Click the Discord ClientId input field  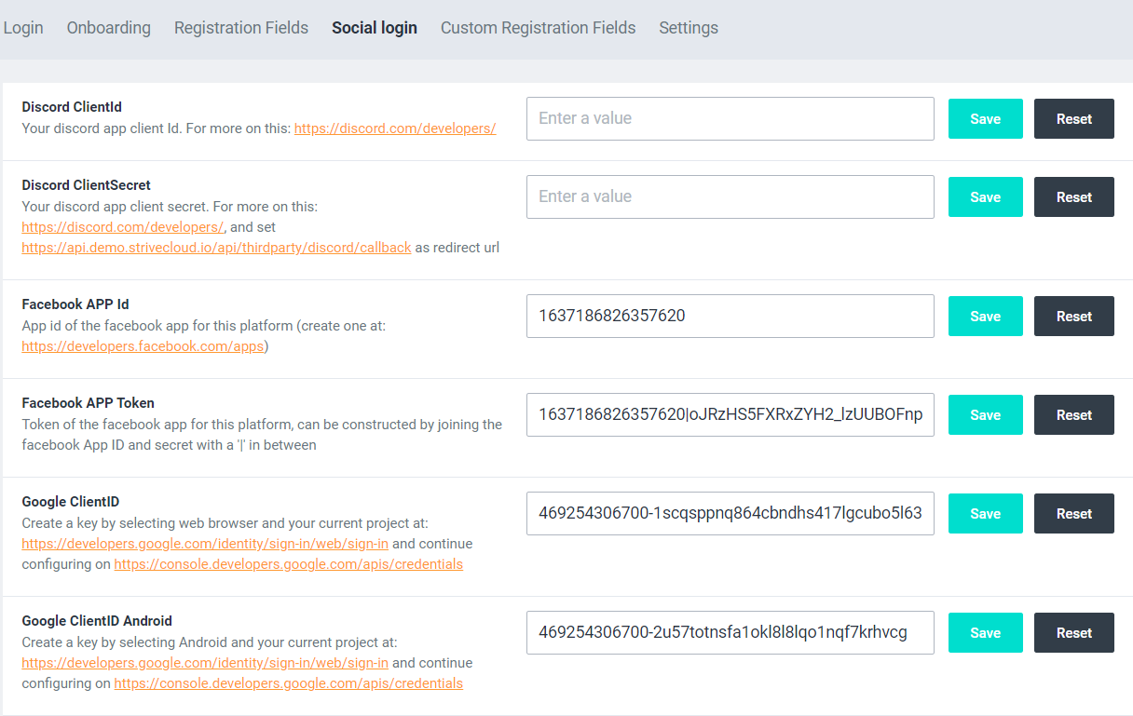pyautogui.click(x=730, y=119)
